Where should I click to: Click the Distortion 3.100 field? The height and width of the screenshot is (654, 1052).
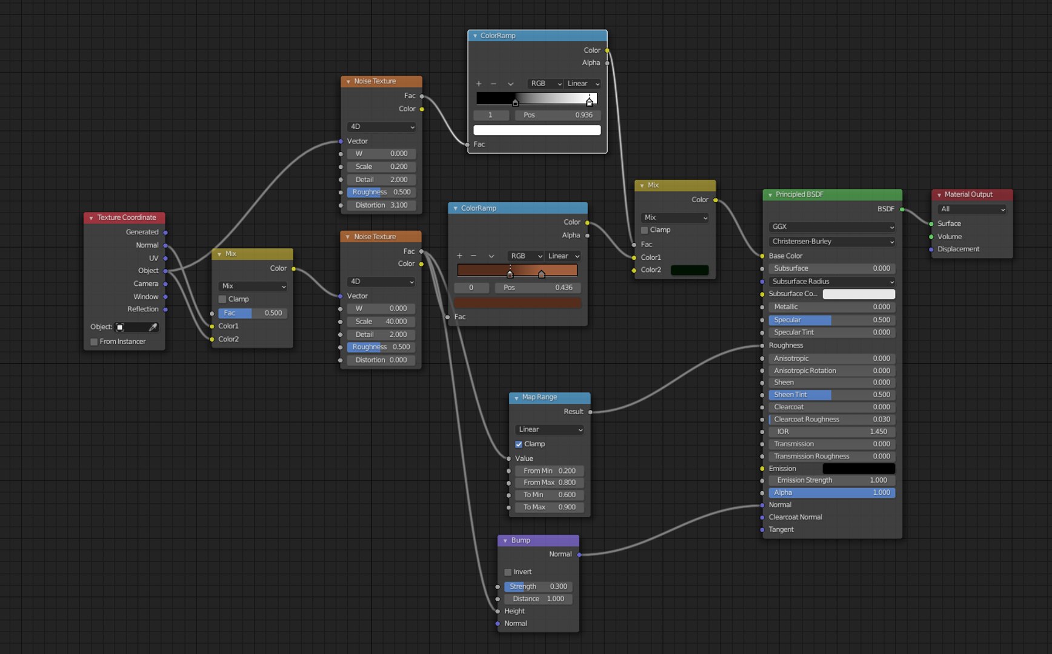point(381,205)
